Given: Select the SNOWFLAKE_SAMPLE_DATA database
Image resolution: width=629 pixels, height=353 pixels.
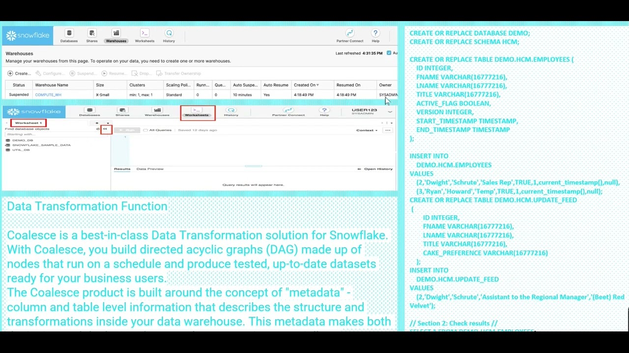Looking at the screenshot, I should (x=41, y=145).
